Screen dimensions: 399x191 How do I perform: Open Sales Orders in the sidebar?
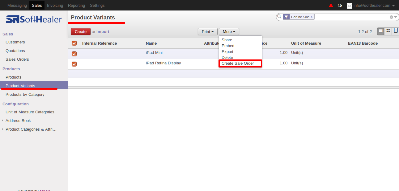click(17, 59)
